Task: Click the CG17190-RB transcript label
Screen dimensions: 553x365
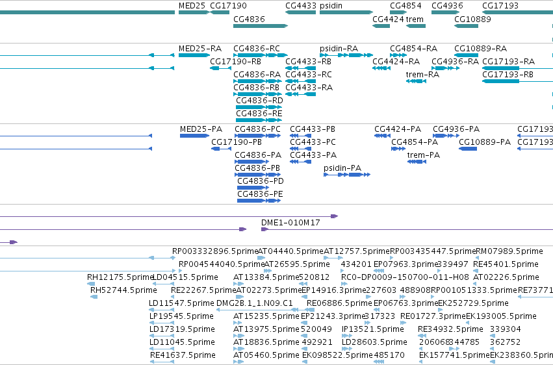Action: [x=236, y=61]
